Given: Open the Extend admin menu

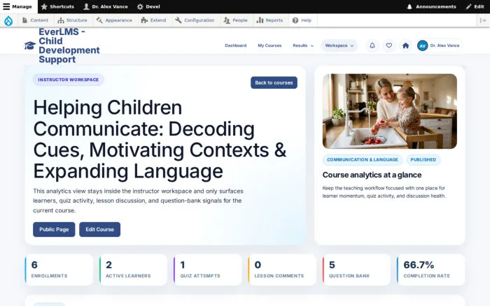Looking at the screenshot, I should point(154,20).
